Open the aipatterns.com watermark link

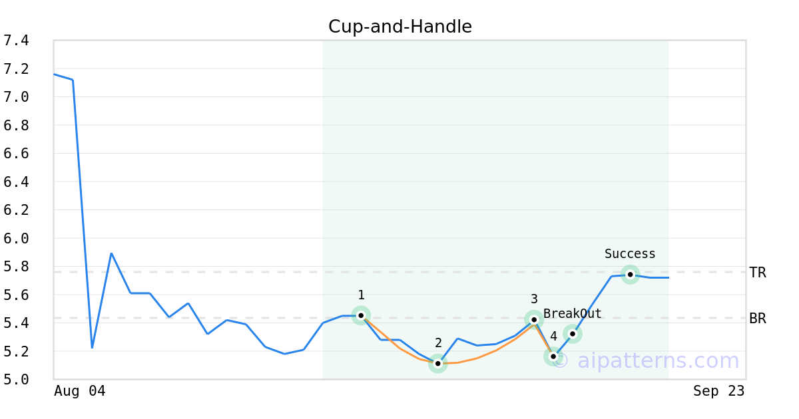tap(646, 361)
